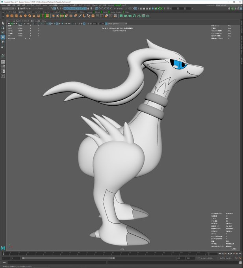Go to start of playback range

point(220,253)
